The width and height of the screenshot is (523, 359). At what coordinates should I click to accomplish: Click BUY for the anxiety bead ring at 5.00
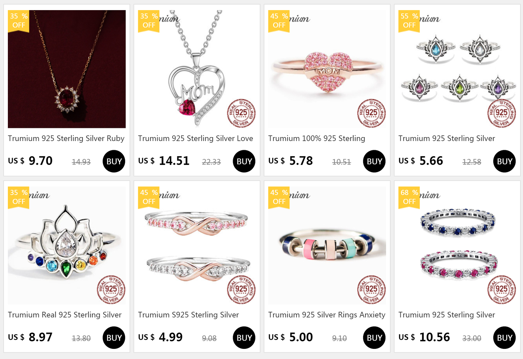coord(374,338)
